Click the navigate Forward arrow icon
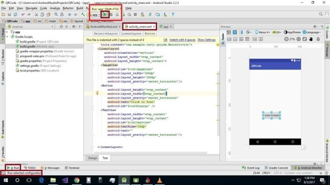The width and height of the screenshot is (330, 185). pos(75,15)
